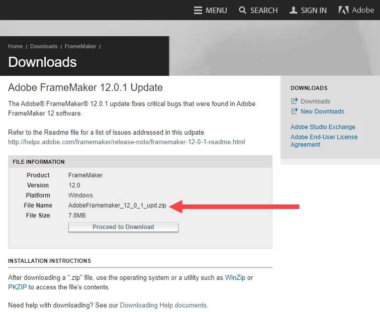Open Downloads breadcrumb link

click(x=44, y=46)
